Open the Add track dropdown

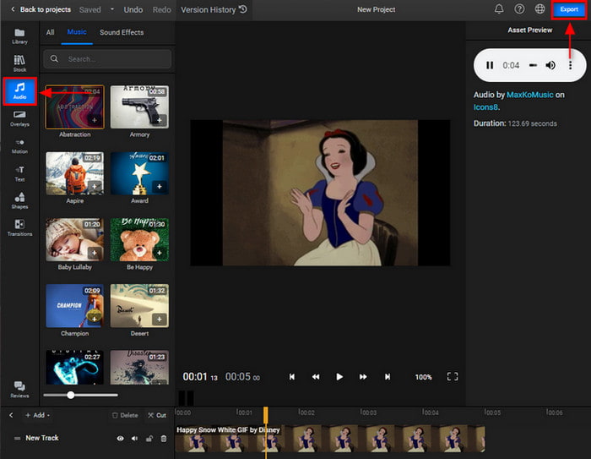click(x=37, y=415)
